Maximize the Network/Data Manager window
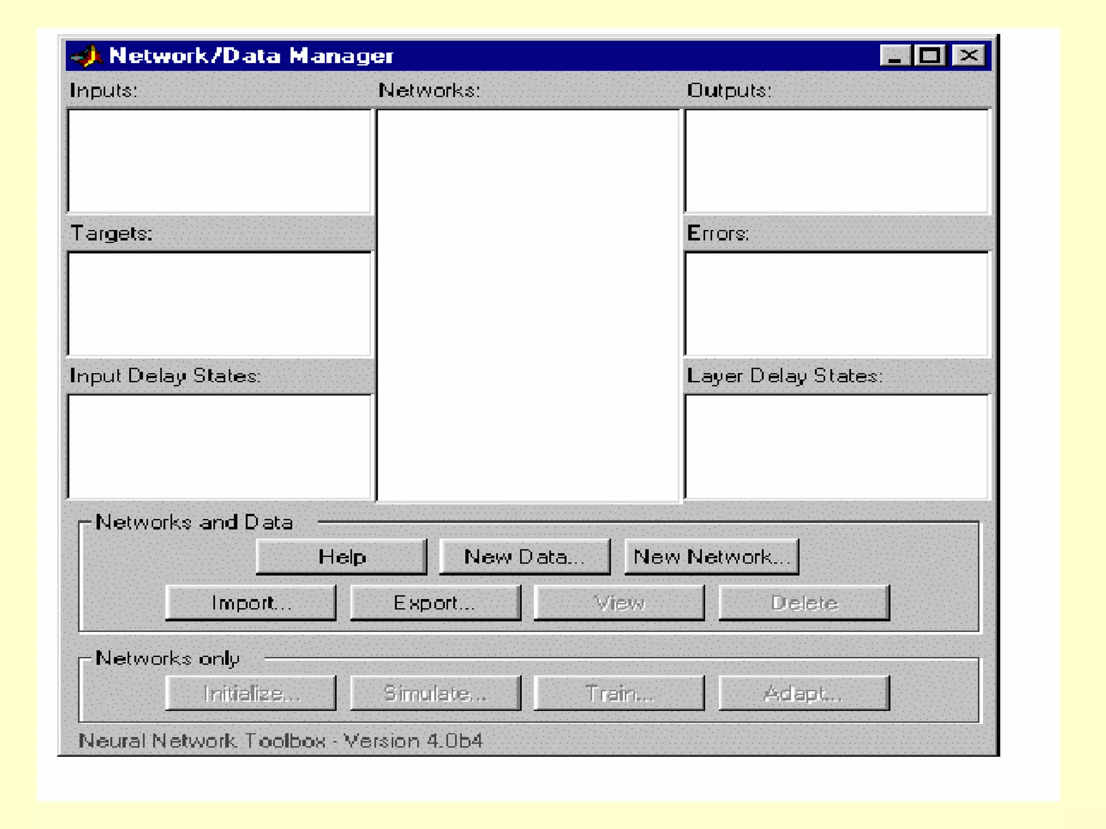This screenshot has height=829, width=1106. tap(929, 56)
